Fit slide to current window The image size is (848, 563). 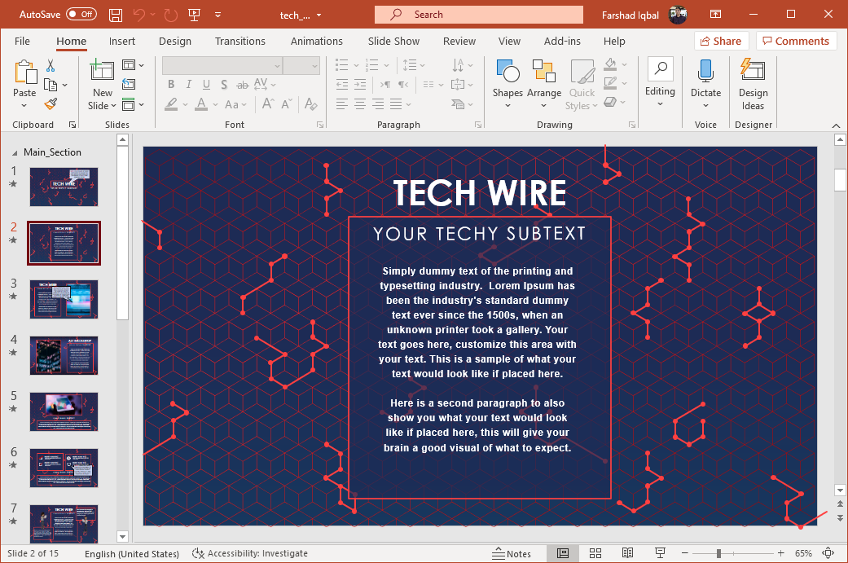pos(828,553)
